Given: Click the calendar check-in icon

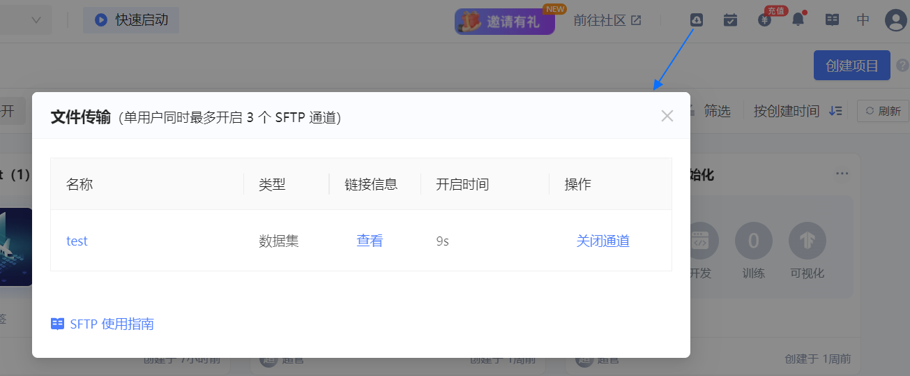Looking at the screenshot, I should point(730,20).
